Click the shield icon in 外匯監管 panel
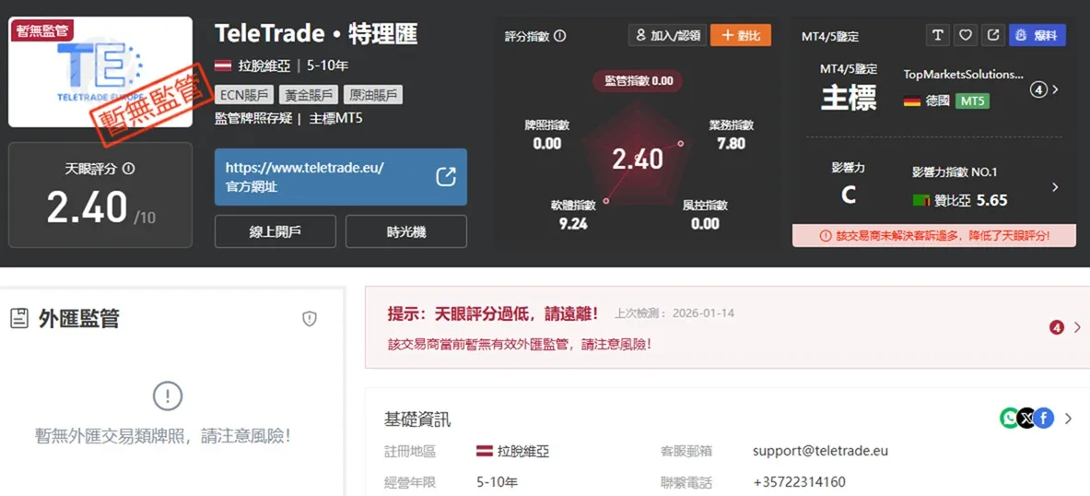This screenshot has width=1090, height=496. (x=310, y=319)
